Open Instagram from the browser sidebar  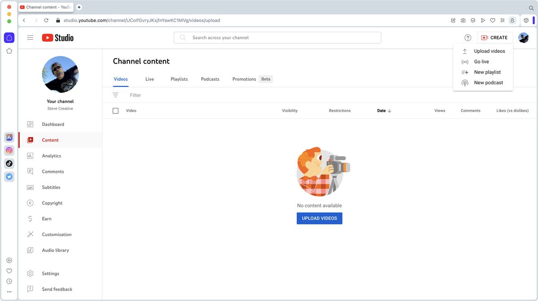(9, 150)
